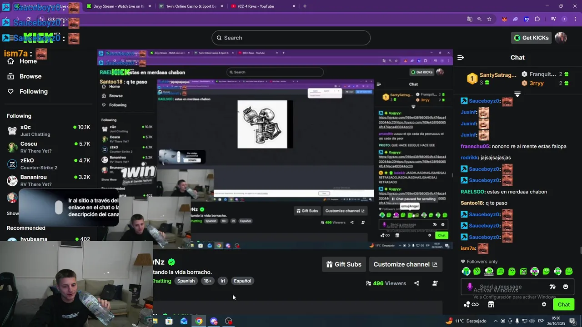Open Coscu channel in Following list
582x327 pixels.
(49, 147)
